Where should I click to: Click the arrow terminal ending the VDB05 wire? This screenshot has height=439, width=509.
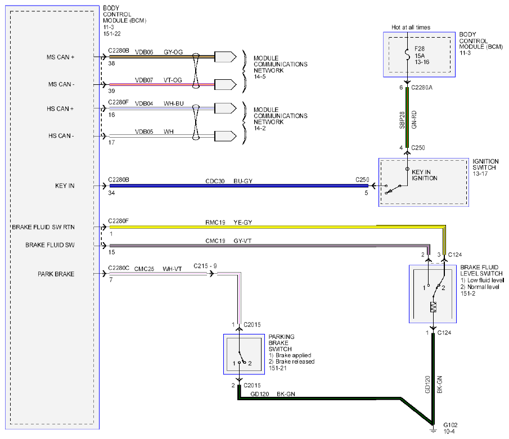(226, 136)
